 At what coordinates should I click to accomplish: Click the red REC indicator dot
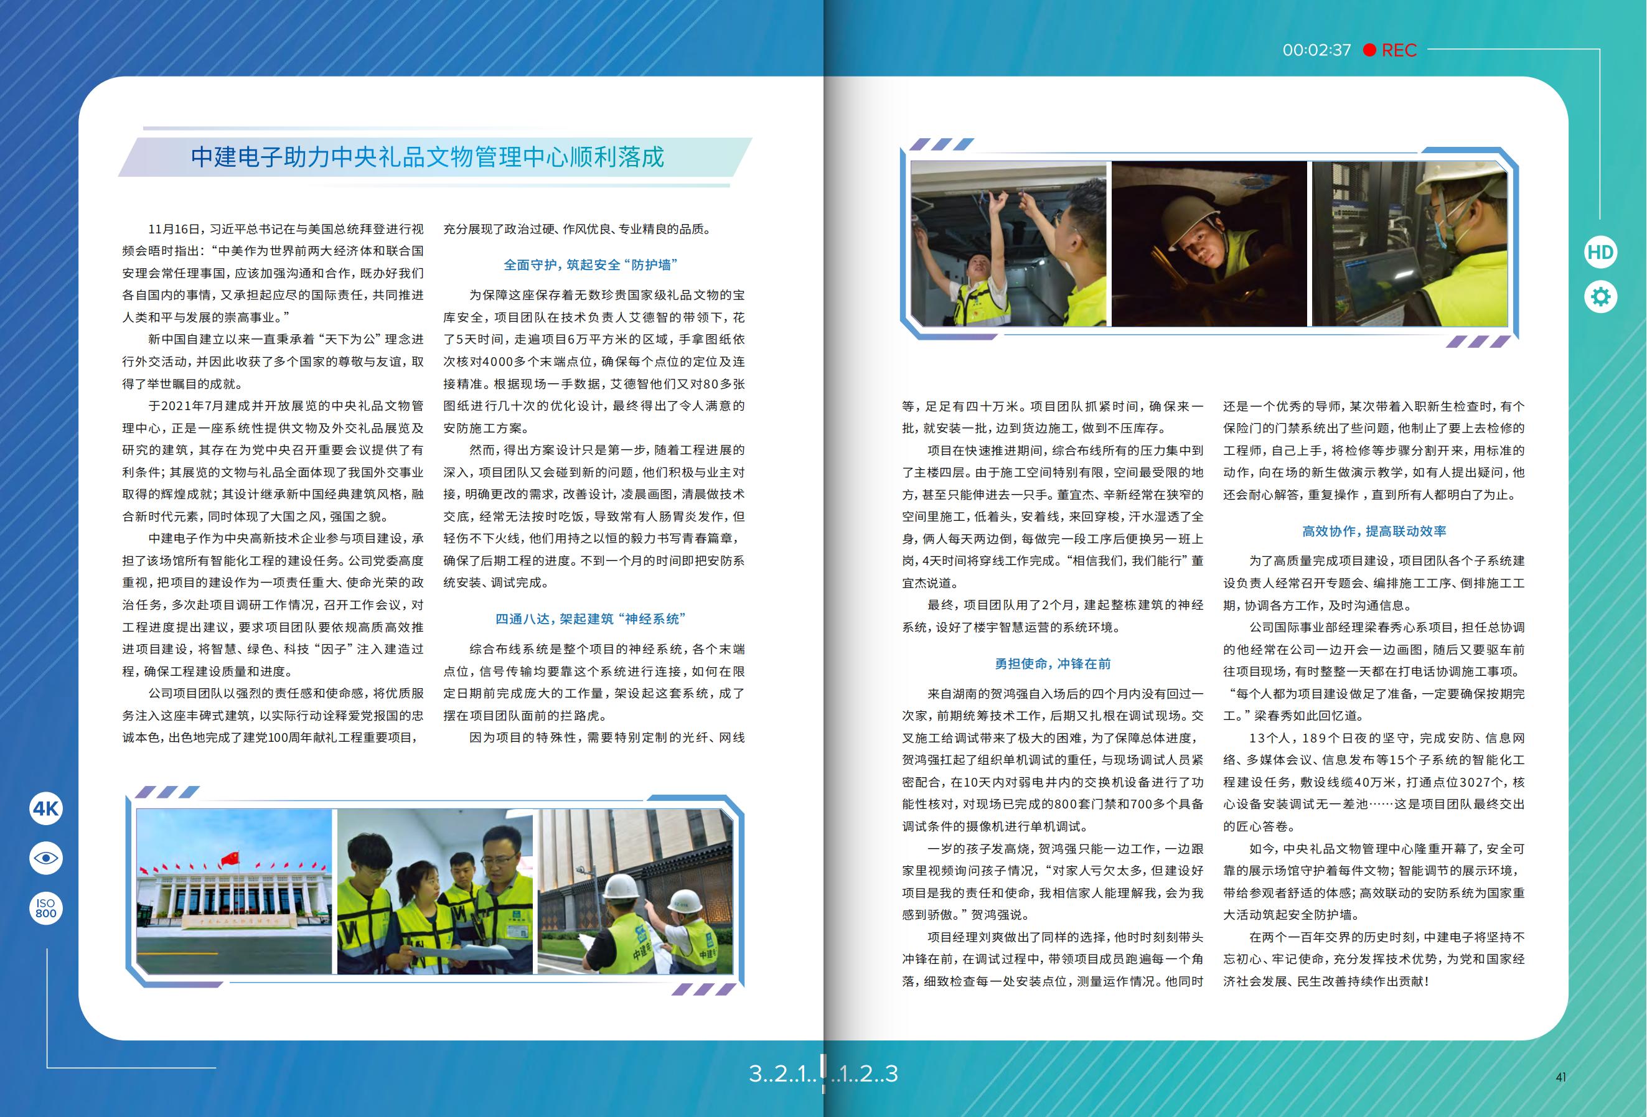(x=1369, y=50)
